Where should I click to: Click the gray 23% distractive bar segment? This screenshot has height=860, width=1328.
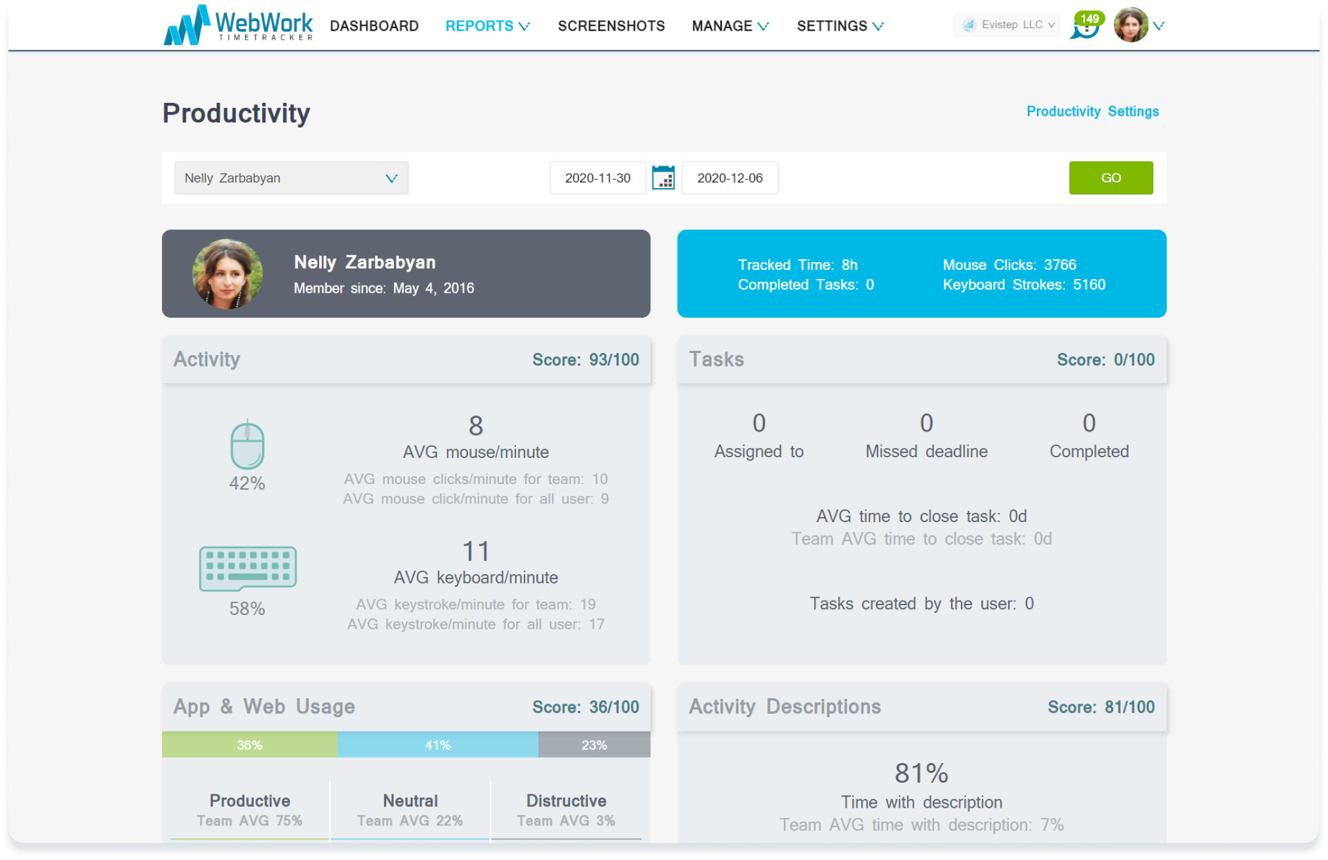[595, 745]
